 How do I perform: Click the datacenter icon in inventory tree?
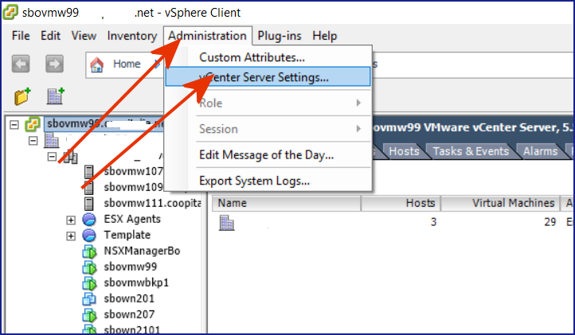[51, 141]
